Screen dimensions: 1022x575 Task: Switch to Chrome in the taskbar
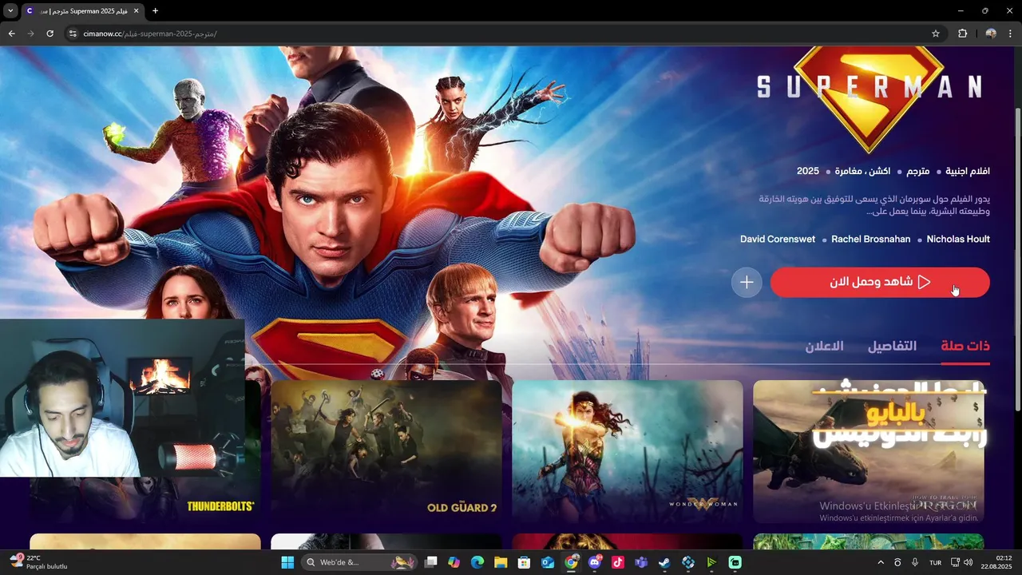571,562
